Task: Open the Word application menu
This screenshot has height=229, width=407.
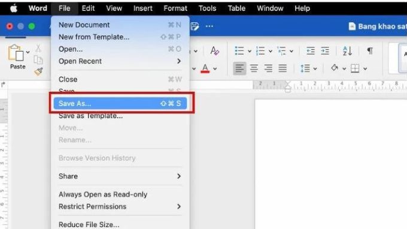Action: [38, 8]
